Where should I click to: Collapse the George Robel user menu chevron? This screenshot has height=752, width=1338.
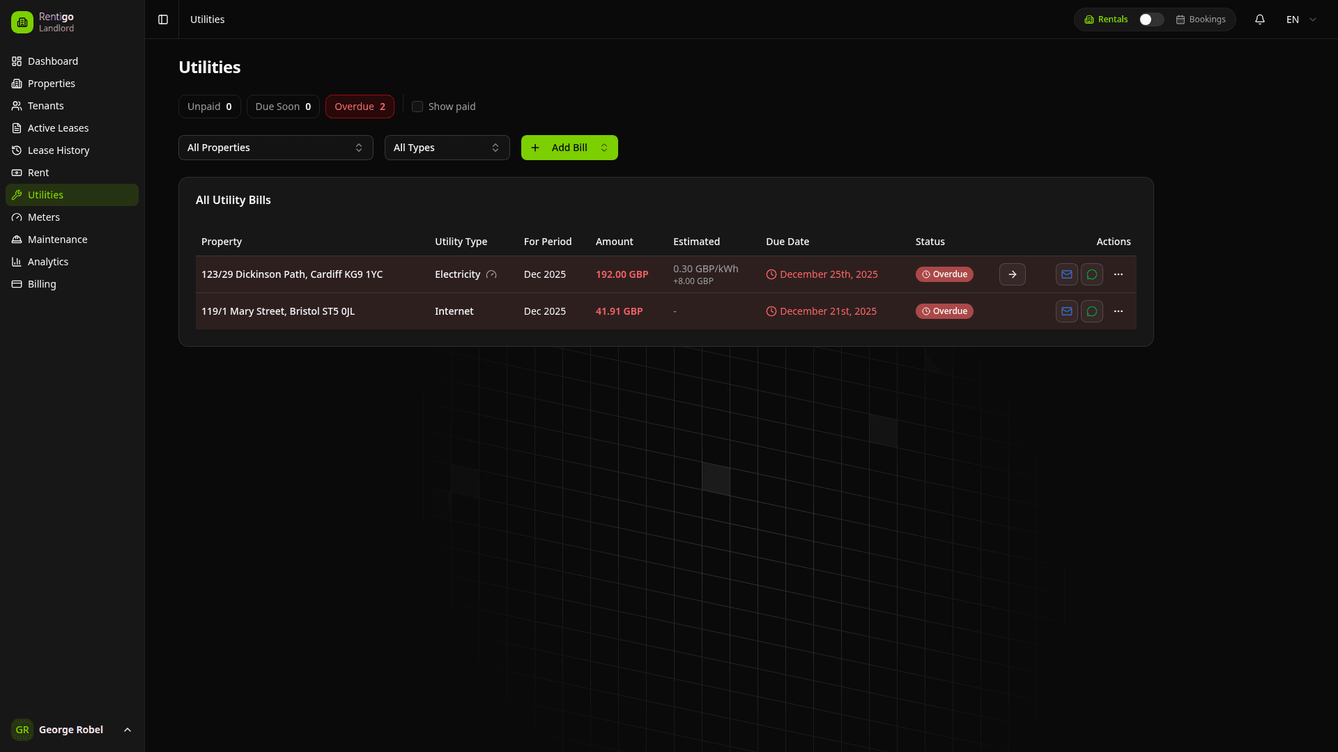(x=127, y=730)
